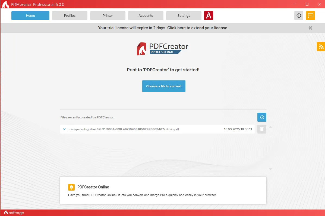
Task: Refresh history with the blue clock icon
Action: (261, 117)
